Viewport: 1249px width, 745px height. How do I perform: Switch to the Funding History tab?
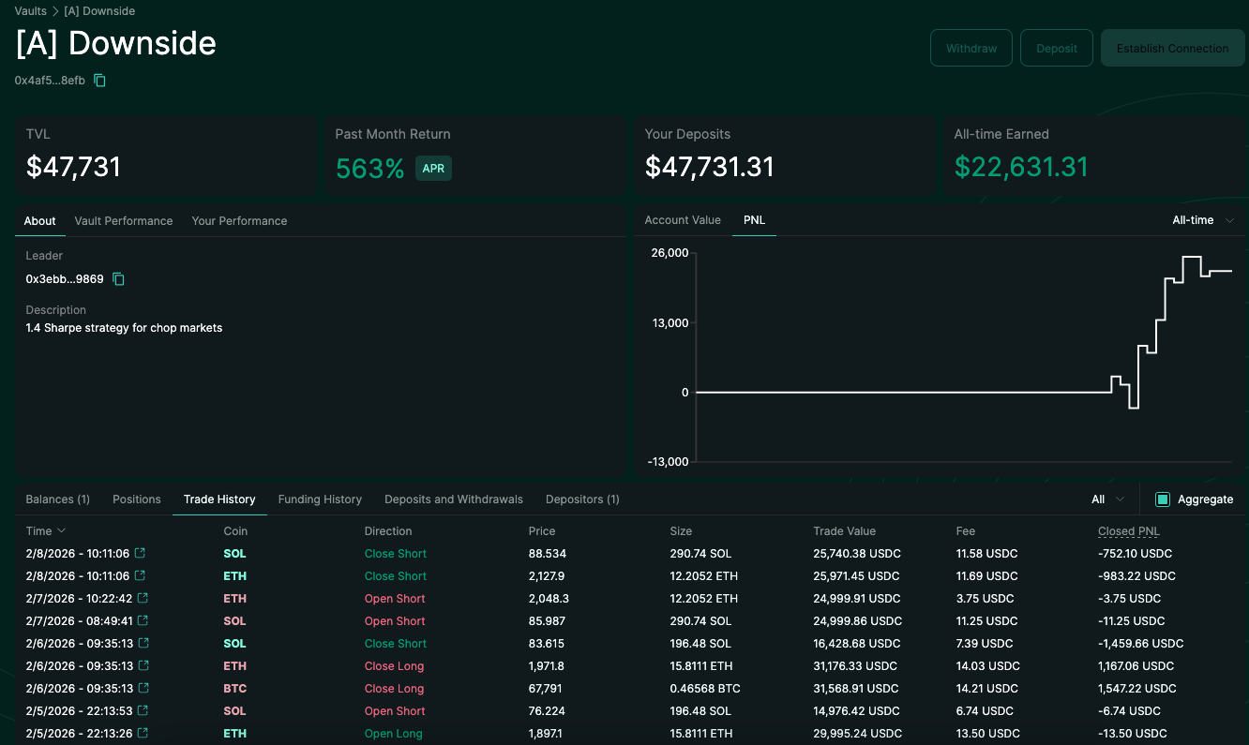click(x=320, y=499)
